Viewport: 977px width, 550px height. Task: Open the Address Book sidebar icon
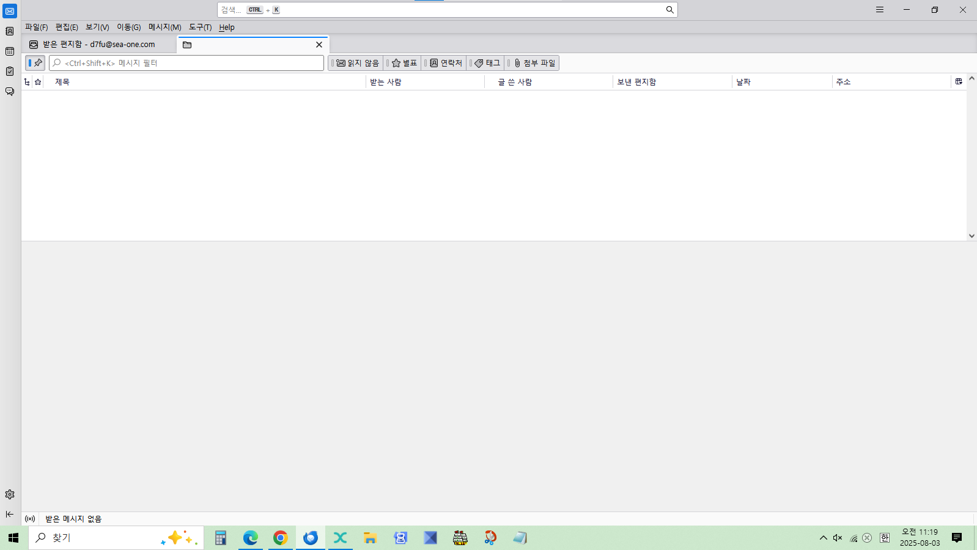(10, 31)
